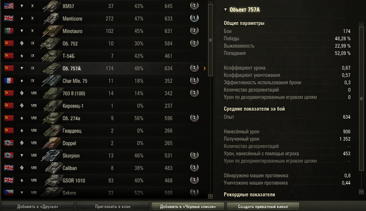Click the French flag beside Char Mle. 75

point(9,81)
